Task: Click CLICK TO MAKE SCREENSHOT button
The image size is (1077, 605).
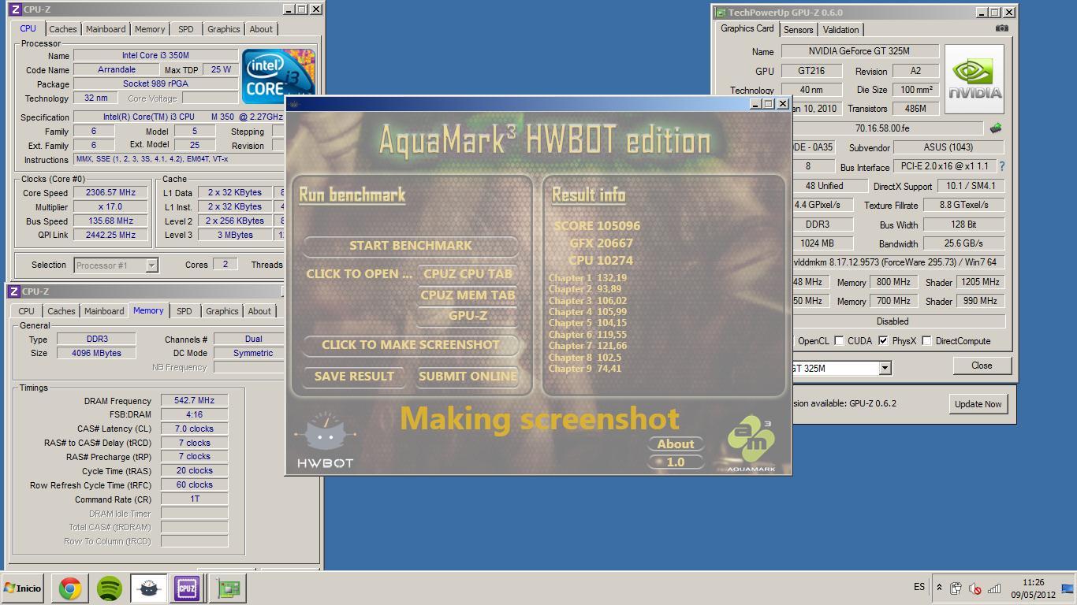Action: [411, 345]
